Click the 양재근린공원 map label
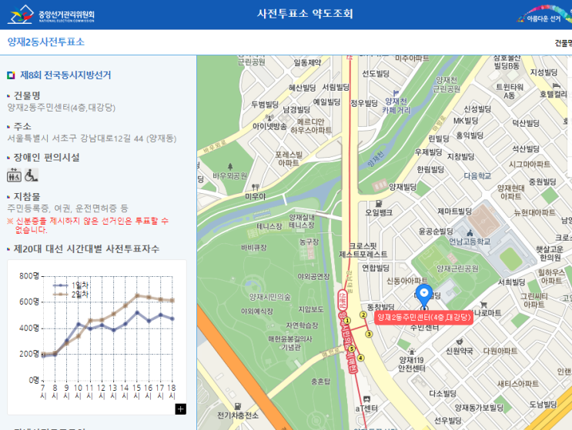 [457, 268]
